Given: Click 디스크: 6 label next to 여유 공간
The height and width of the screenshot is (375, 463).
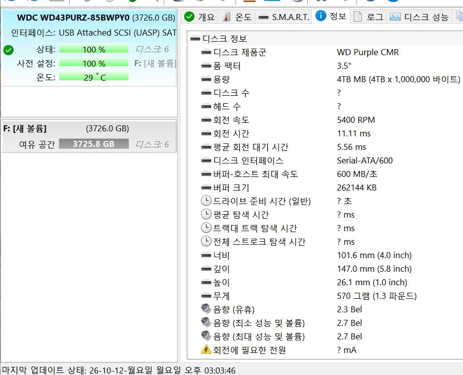Looking at the screenshot, I should click(152, 144).
